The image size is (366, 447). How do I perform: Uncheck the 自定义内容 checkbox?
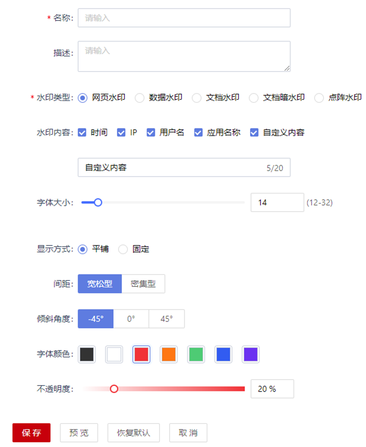click(x=254, y=132)
